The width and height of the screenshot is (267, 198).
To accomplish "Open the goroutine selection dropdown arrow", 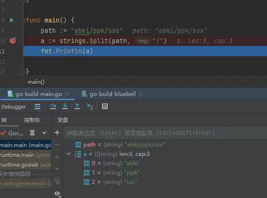I will (x=44, y=133).
